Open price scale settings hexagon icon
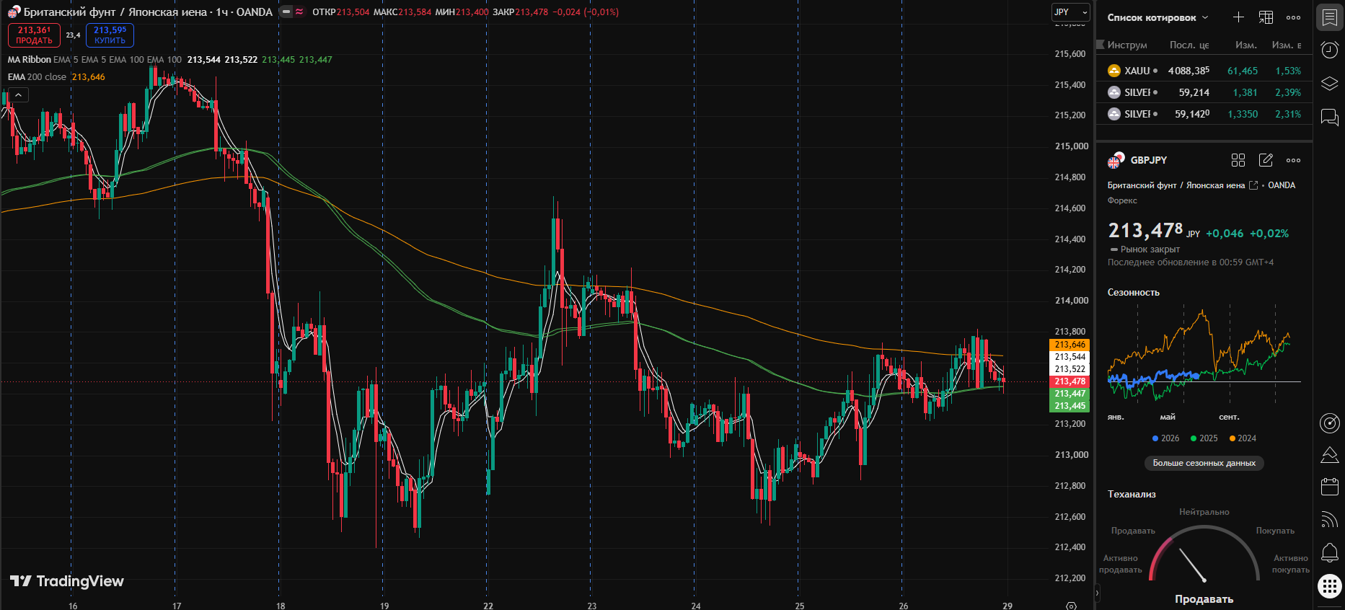The image size is (1345, 610). pos(1071,605)
